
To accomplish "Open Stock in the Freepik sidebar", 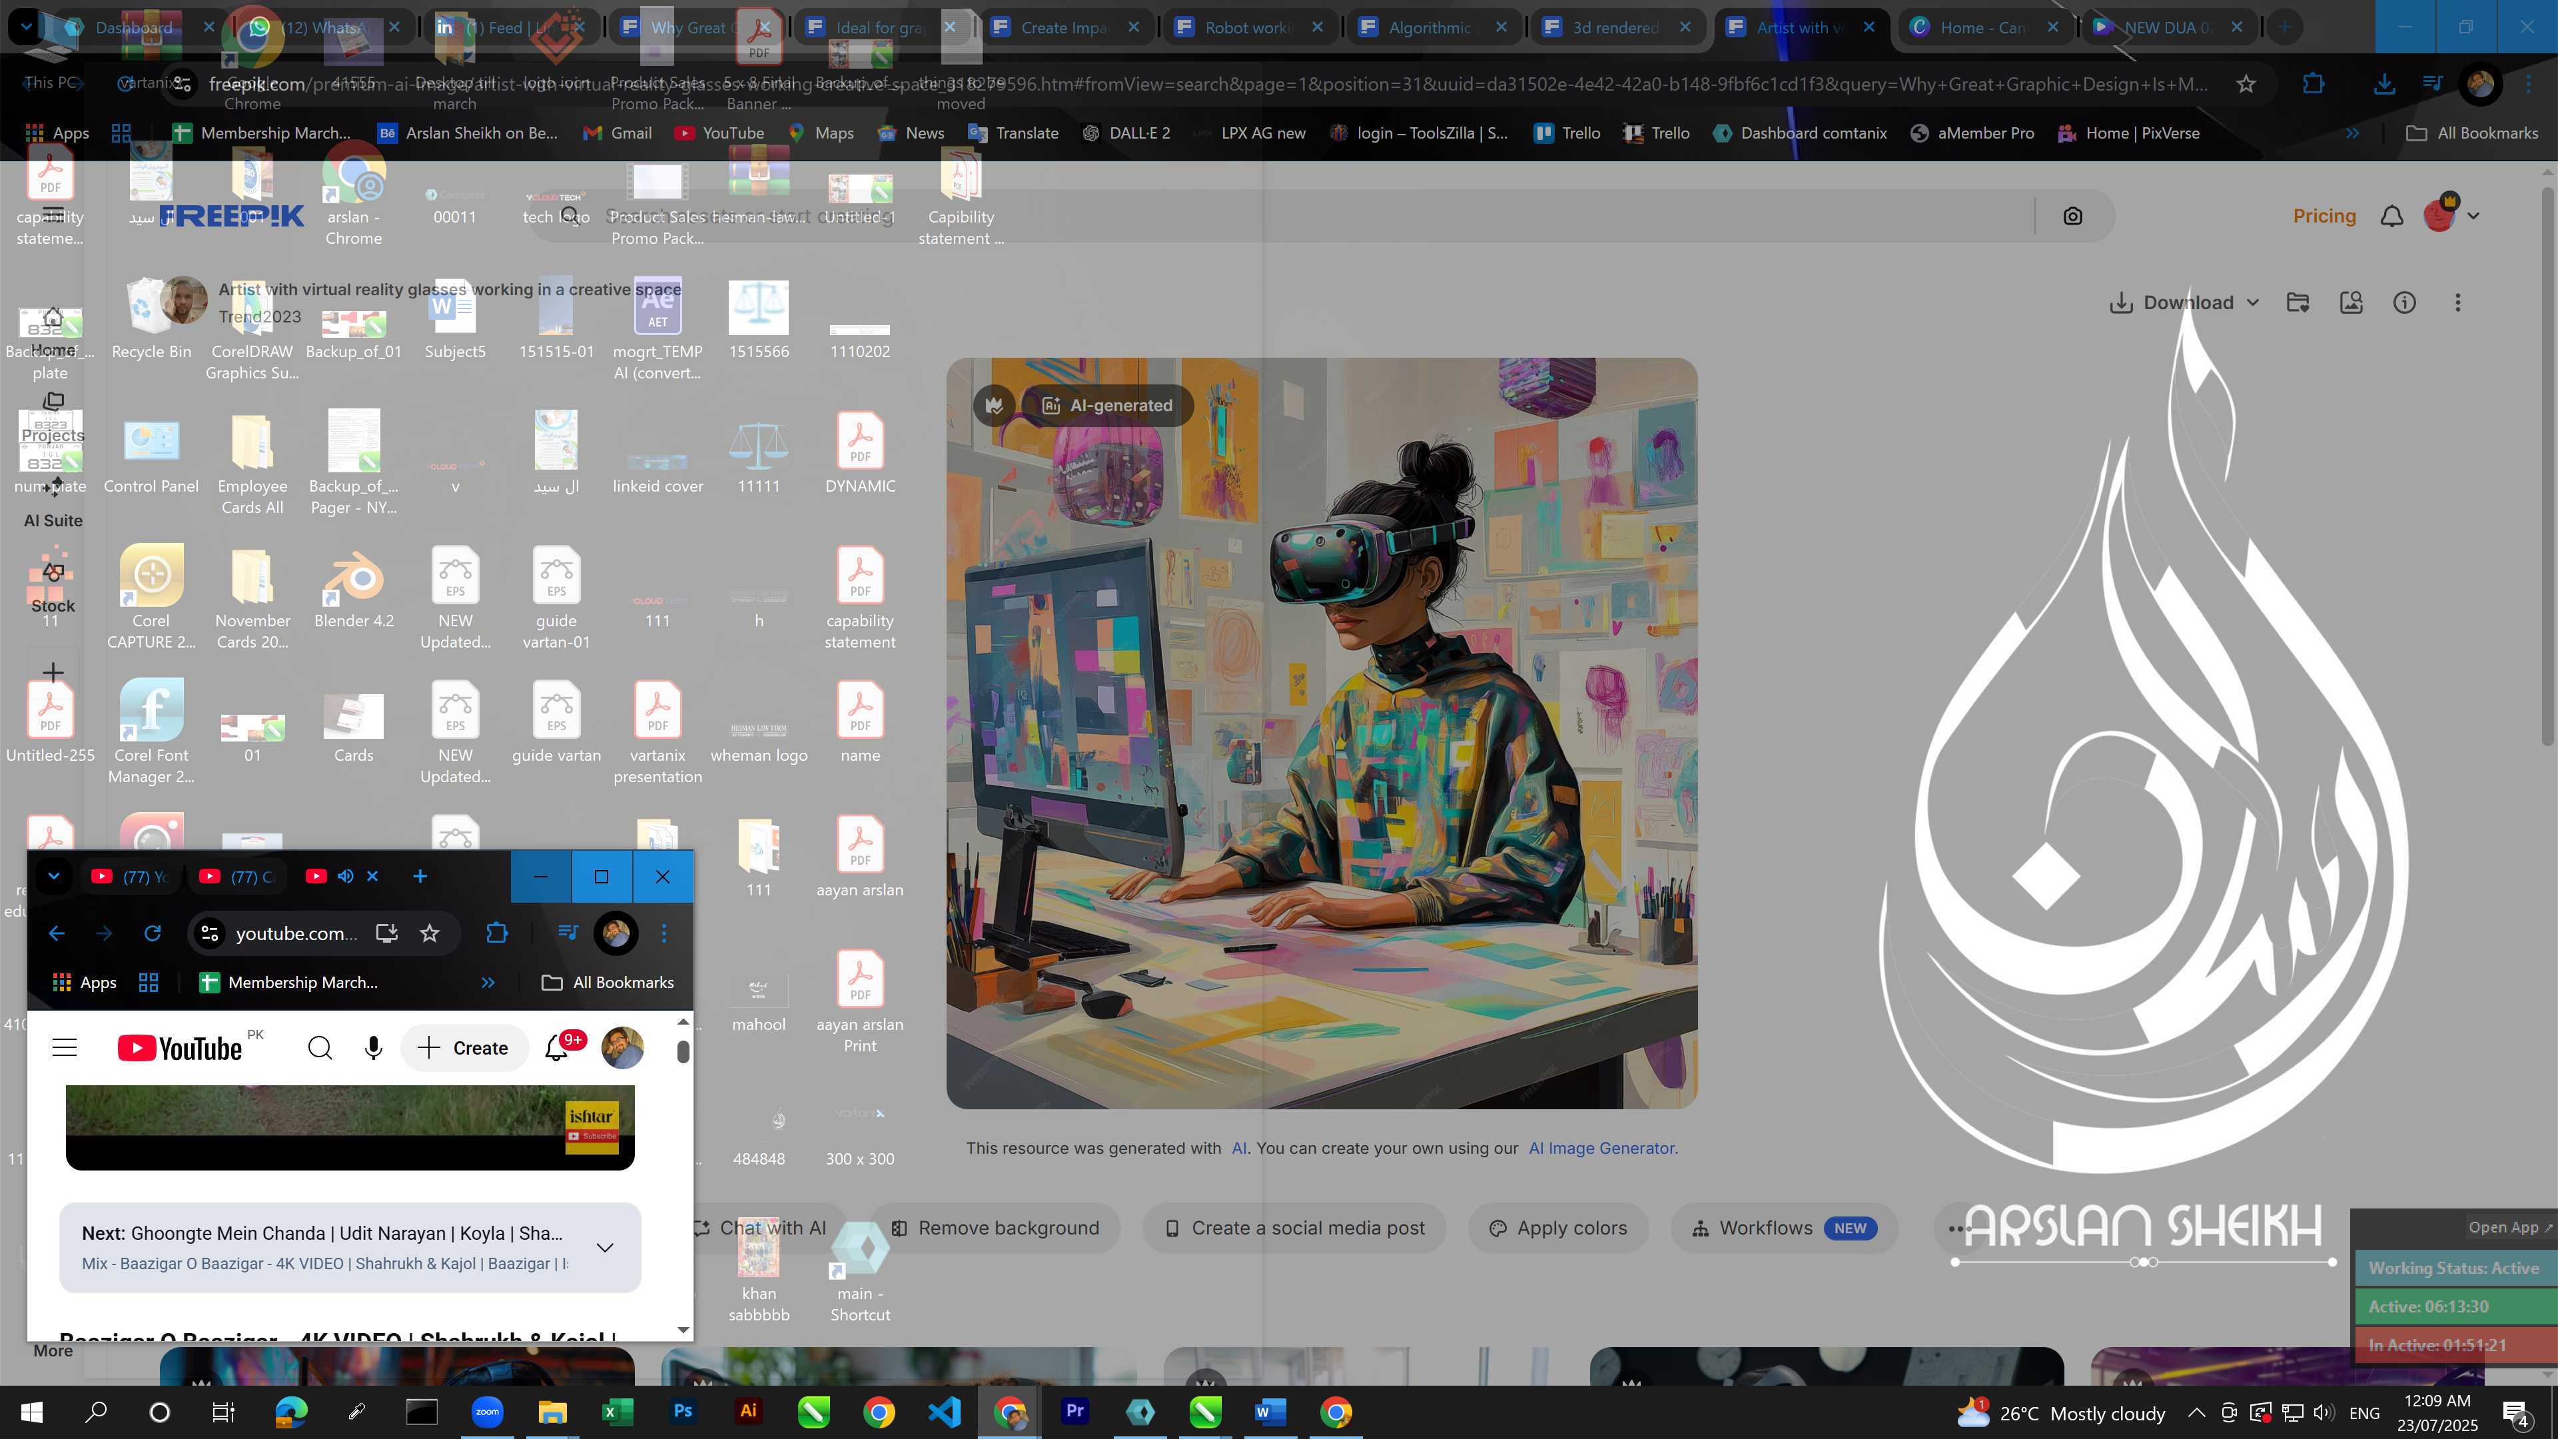I will [53, 588].
